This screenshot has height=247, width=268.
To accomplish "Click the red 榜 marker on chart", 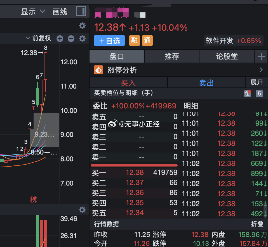I will [x=34, y=199].
